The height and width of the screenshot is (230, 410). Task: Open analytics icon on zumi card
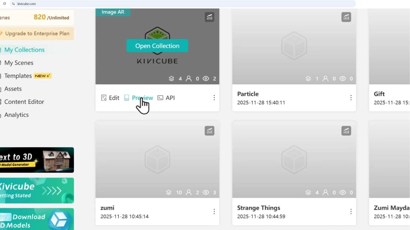209,131
